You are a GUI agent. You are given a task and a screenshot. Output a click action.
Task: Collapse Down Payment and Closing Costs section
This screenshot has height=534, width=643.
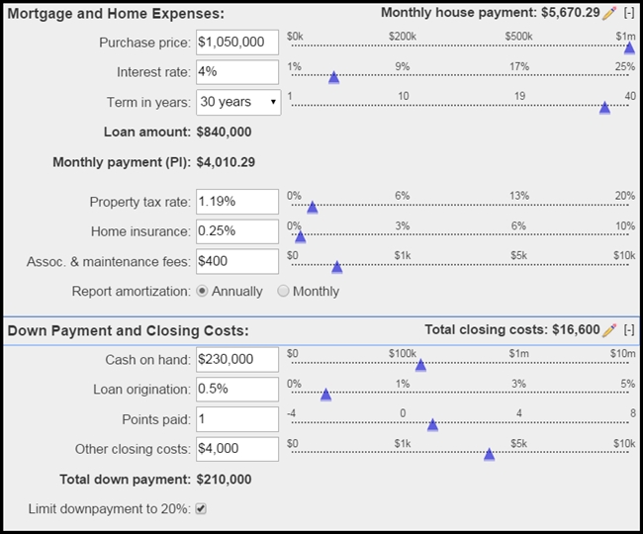point(629,330)
